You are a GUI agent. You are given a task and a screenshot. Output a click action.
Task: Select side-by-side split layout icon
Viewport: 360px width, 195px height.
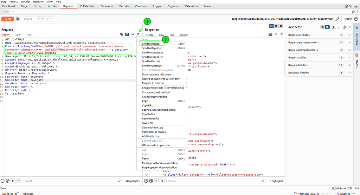[x=271, y=26]
